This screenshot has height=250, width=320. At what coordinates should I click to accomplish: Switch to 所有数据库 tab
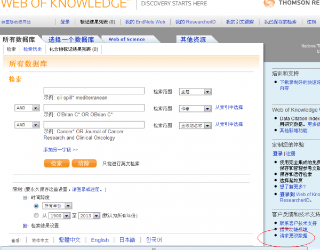19,39
